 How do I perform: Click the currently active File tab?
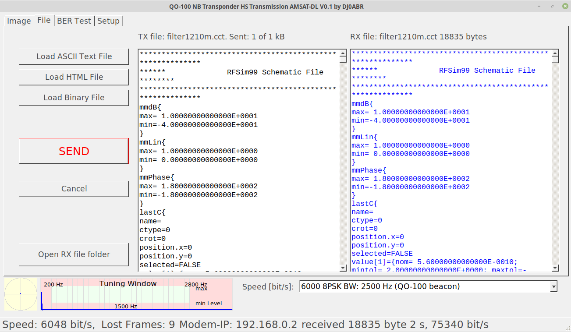coord(44,20)
